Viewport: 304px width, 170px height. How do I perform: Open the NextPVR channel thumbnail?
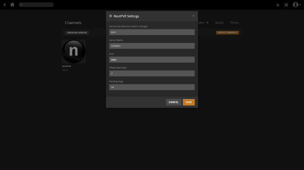(73, 52)
